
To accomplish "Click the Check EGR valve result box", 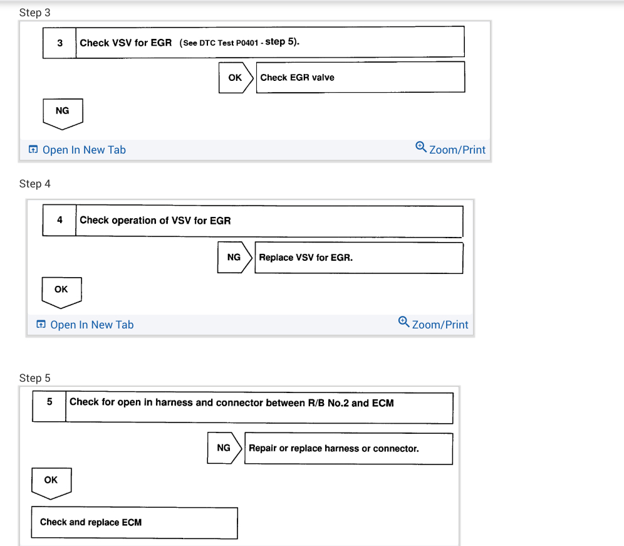I will pyautogui.click(x=360, y=78).
